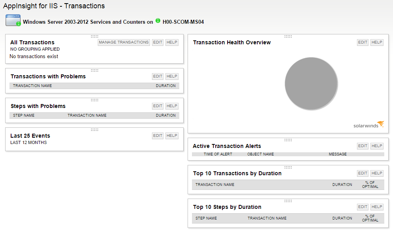Grab the drag handle of All Transactions panel
Screen dimensions: 393x233
[95, 36]
